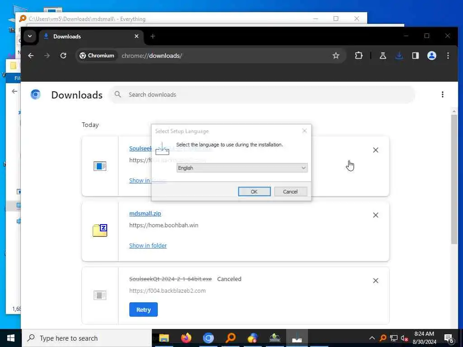Switch to Chromium in the taskbar
This screenshot has width=463, height=347.
[208, 338]
